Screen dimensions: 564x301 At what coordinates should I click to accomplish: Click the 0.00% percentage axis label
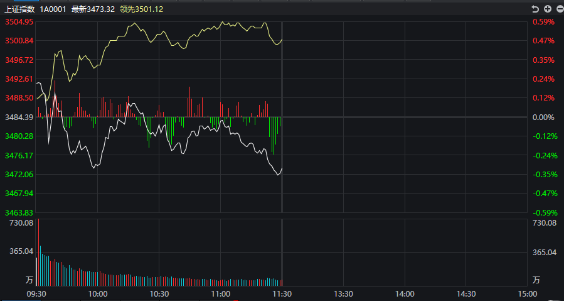click(x=543, y=118)
